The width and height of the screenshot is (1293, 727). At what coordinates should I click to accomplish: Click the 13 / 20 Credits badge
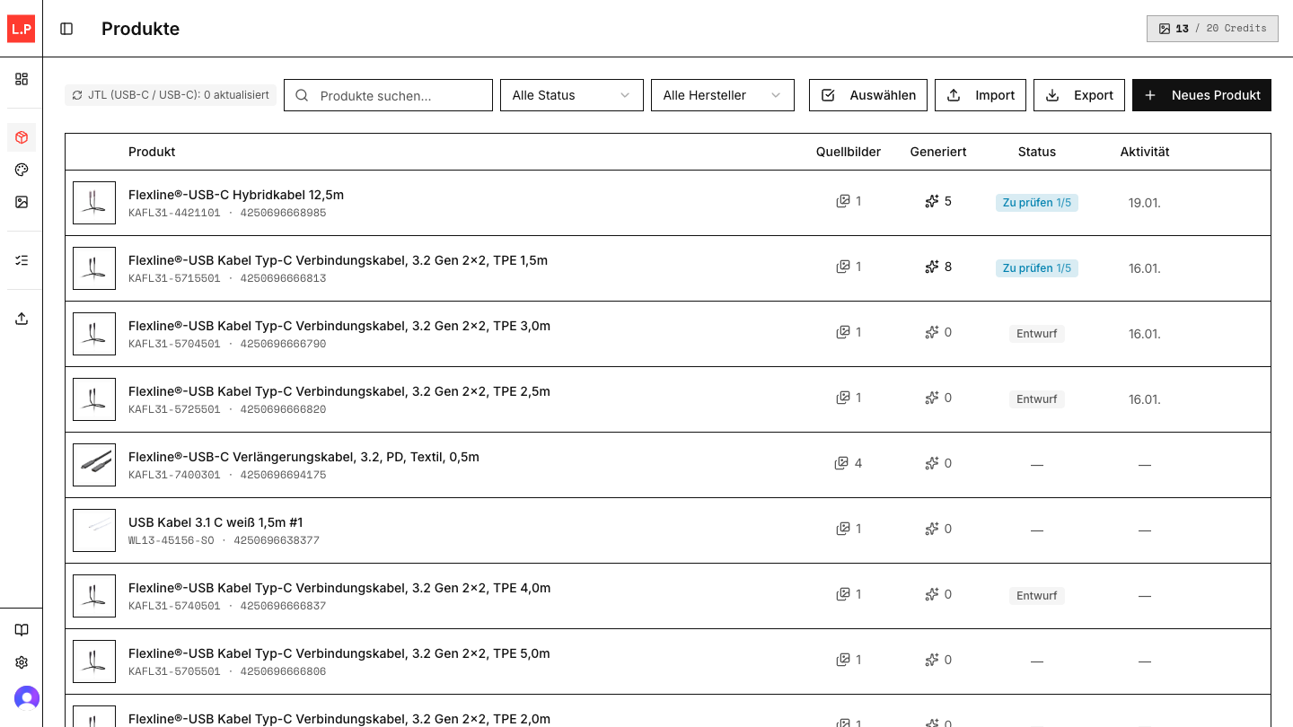click(x=1212, y=29)
